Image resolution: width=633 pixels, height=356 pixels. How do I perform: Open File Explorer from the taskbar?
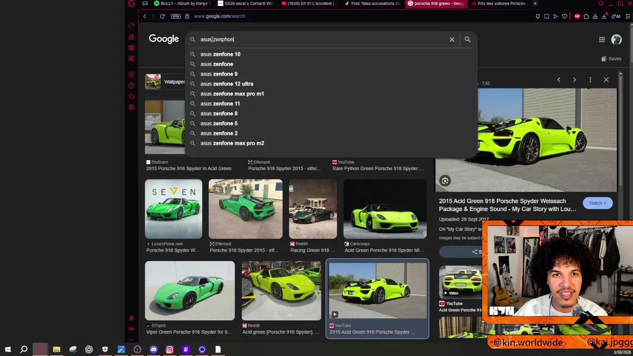56,350
